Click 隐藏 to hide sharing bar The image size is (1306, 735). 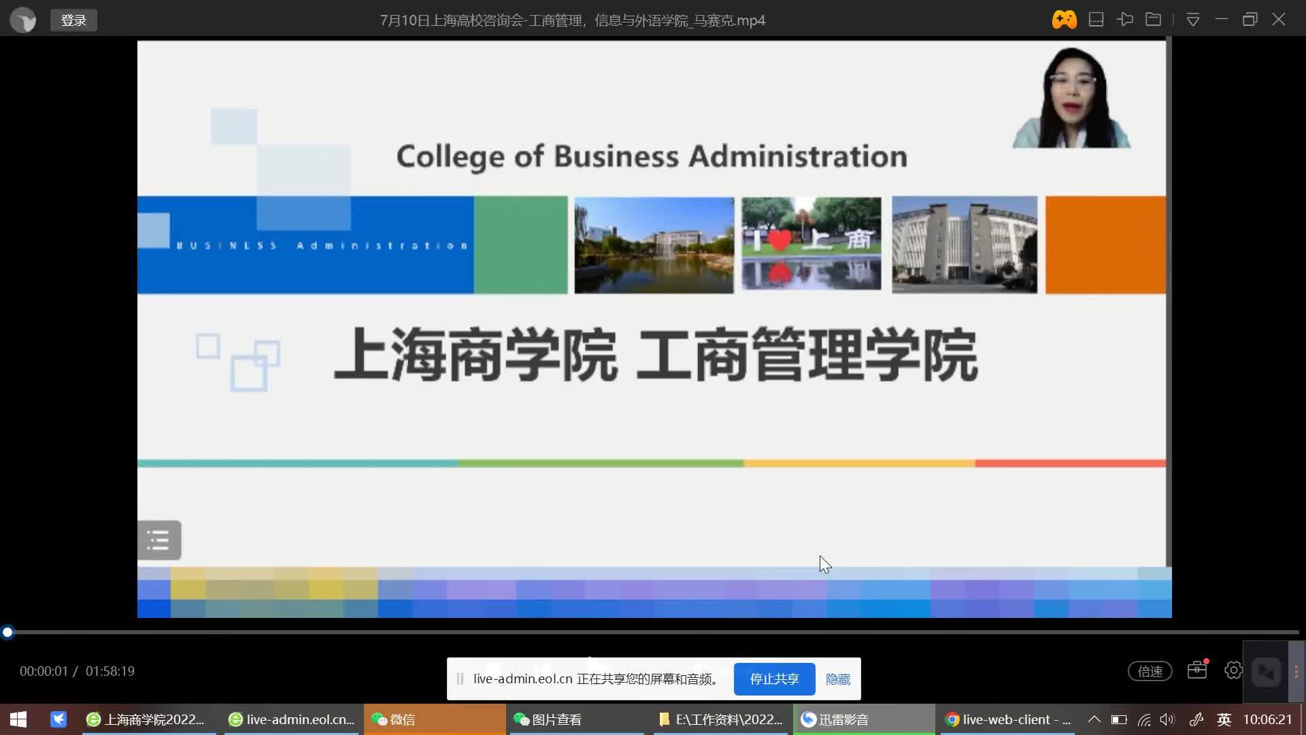pyautogui.click(x=838, y=679)
